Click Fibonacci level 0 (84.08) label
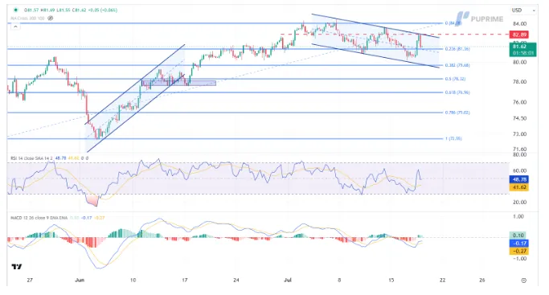The height and width of the screenshot is (295, 549). (453, 23)
